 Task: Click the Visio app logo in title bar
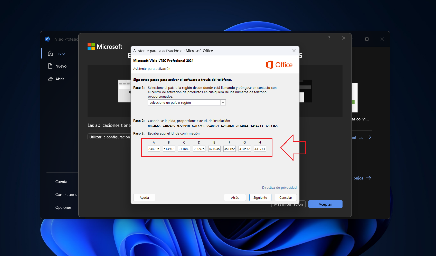point(48,39)
